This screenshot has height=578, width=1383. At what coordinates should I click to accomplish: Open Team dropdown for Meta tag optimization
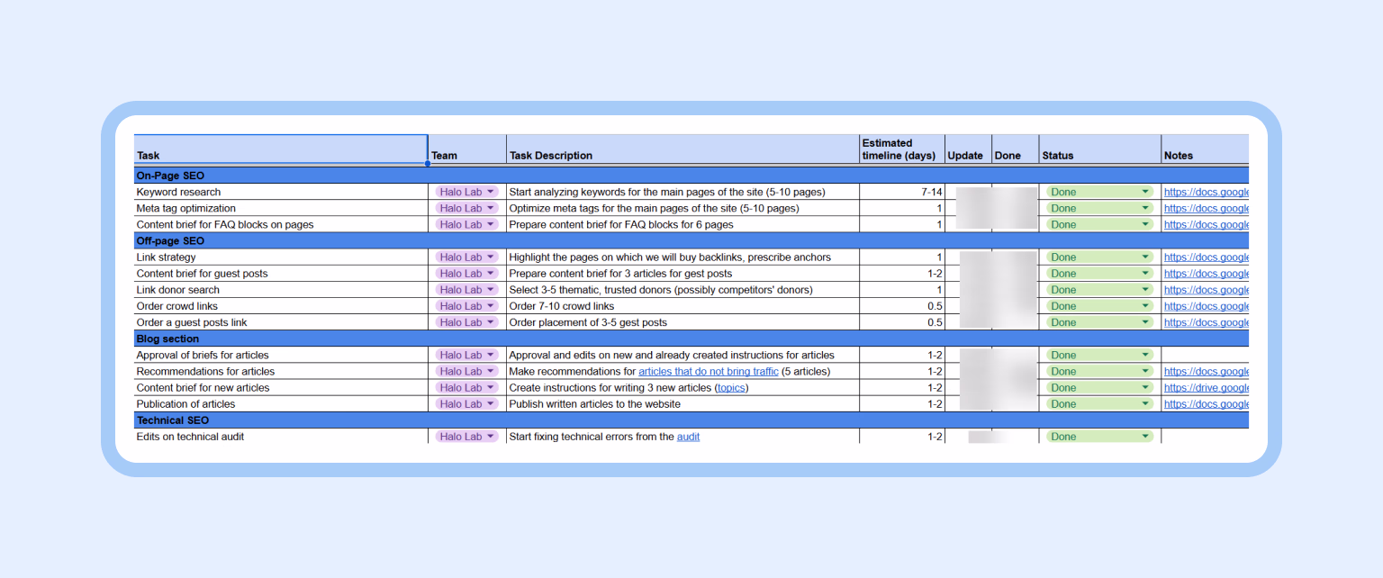pyautogui.click(x=466, y=208)
